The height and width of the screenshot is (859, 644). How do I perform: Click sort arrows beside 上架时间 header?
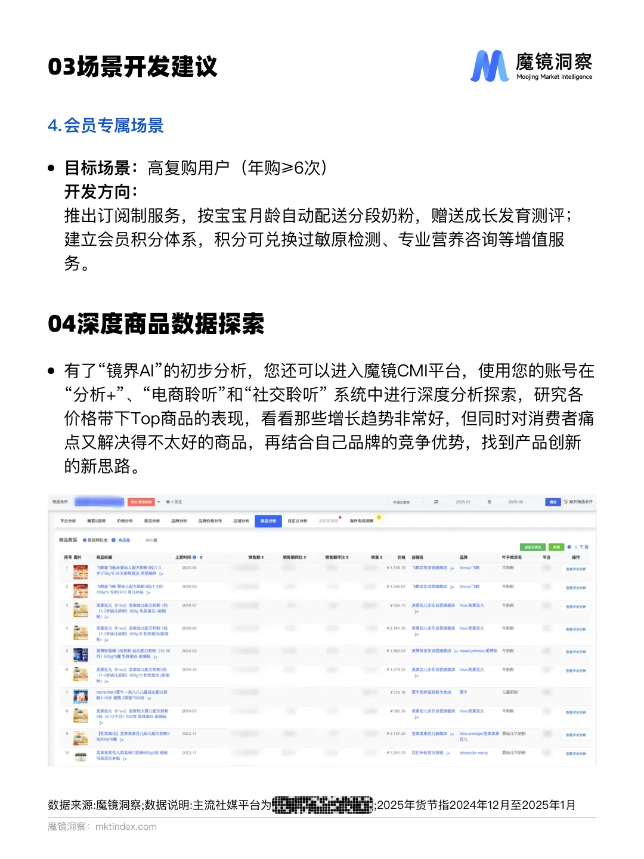coord(202,557)
